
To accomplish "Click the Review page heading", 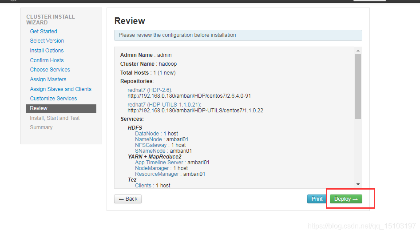I will pos(130,21).
